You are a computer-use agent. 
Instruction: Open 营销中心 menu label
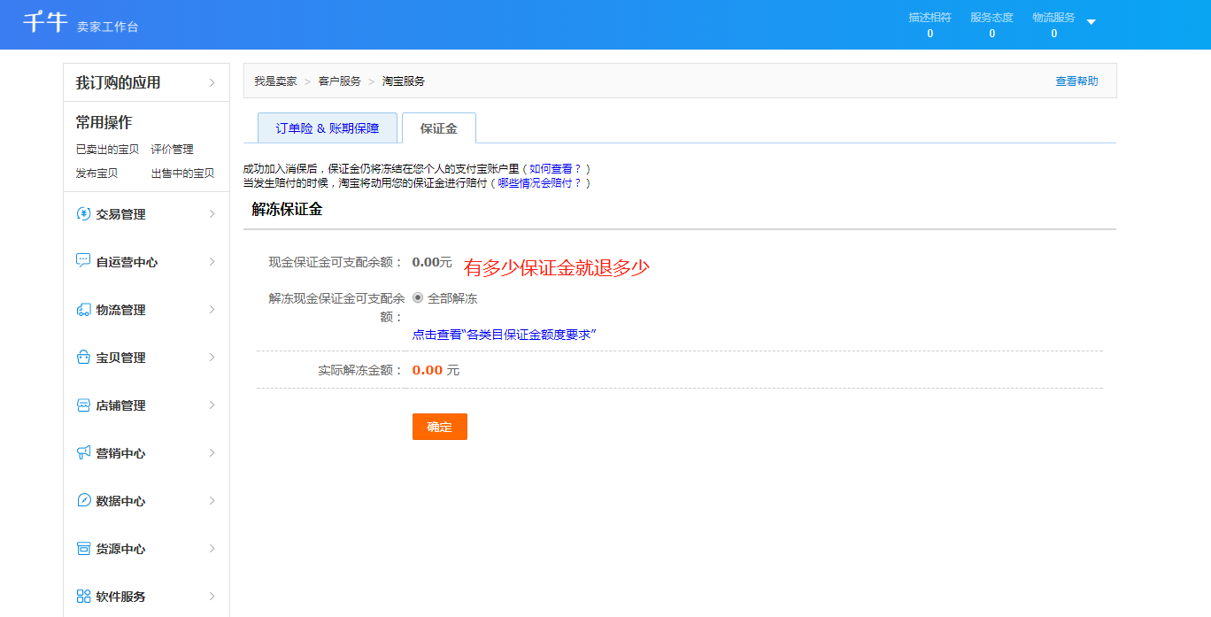[120, 453]
